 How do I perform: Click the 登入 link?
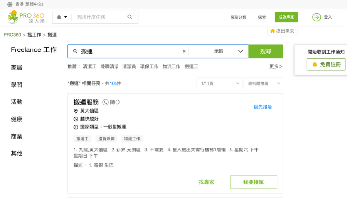coord(328,17)
